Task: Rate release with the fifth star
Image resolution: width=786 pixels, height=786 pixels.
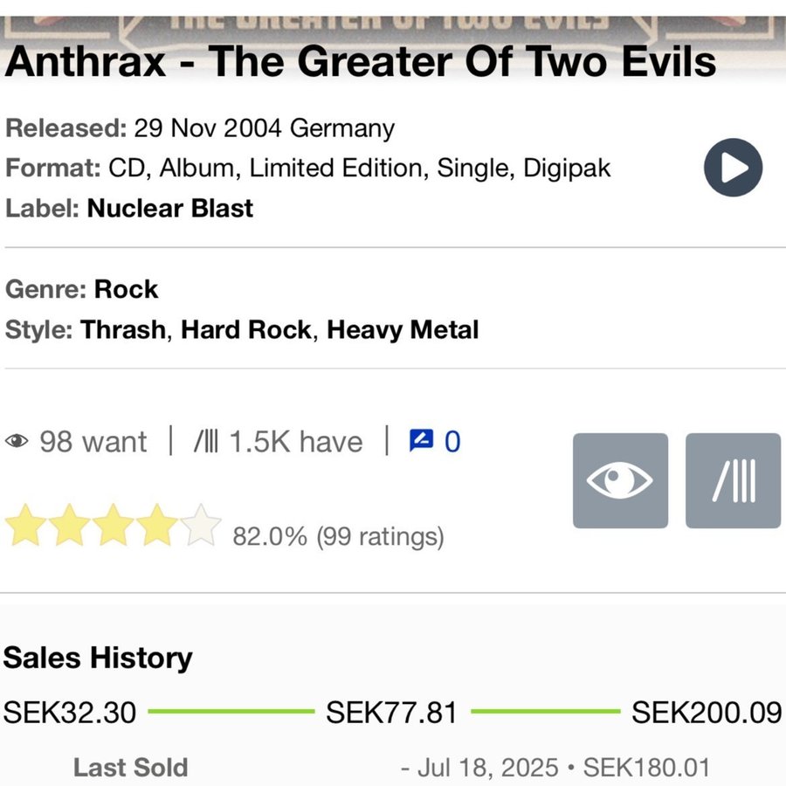Action: (x=201, y=525)
